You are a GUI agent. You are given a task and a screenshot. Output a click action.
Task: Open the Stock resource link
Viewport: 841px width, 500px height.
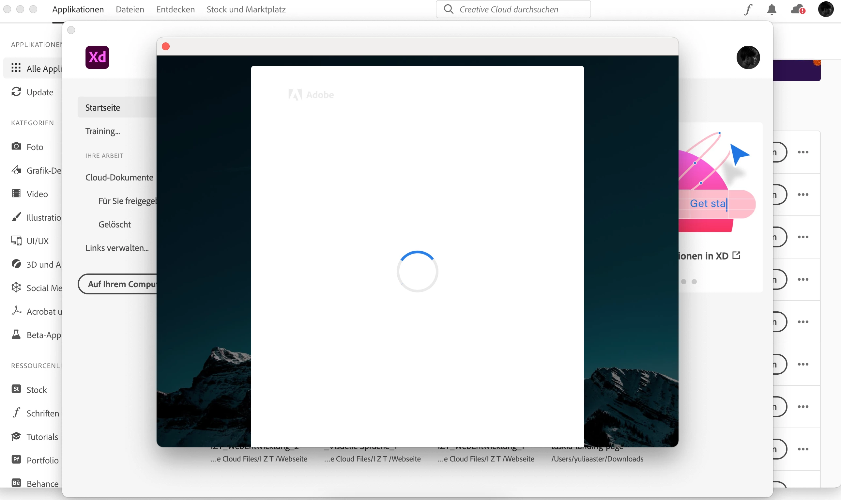(36, 390)
